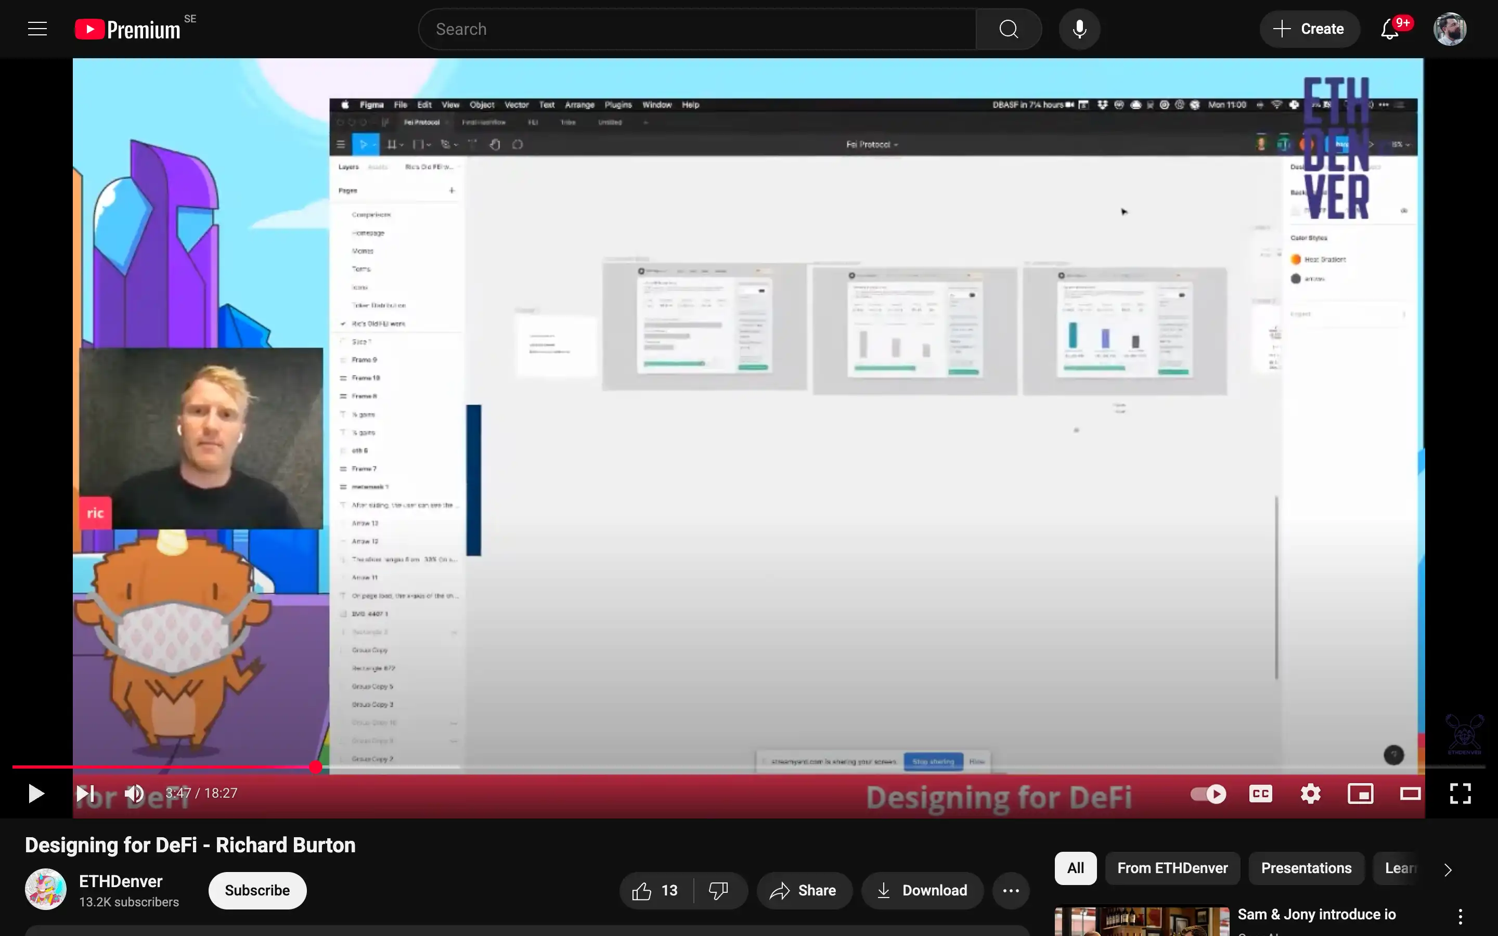Select the Presentations chip
This screenshot has width=1498, height=936.
1306,868
